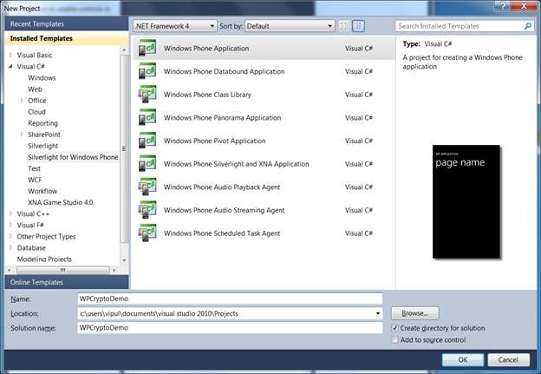Click the Solution name input field
This screenshot has width=541, height=374.
point(230,328)
